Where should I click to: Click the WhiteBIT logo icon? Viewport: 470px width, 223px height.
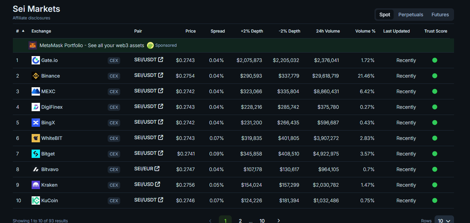click(36, 138)
